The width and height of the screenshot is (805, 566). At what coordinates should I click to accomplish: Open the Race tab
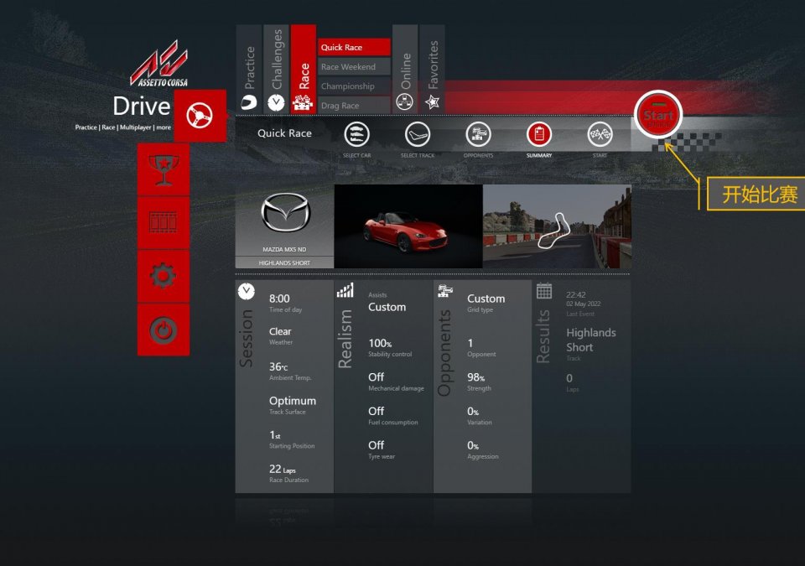304,68
